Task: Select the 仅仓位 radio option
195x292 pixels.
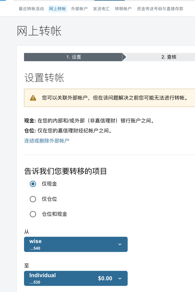Action: (x=33, y=199)
